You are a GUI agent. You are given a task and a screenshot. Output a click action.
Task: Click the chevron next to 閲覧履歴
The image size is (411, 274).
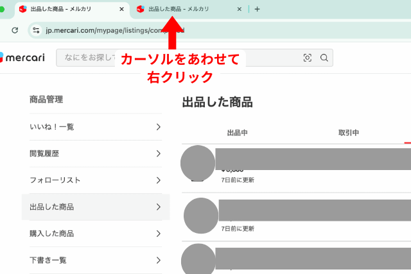(158, 154)
